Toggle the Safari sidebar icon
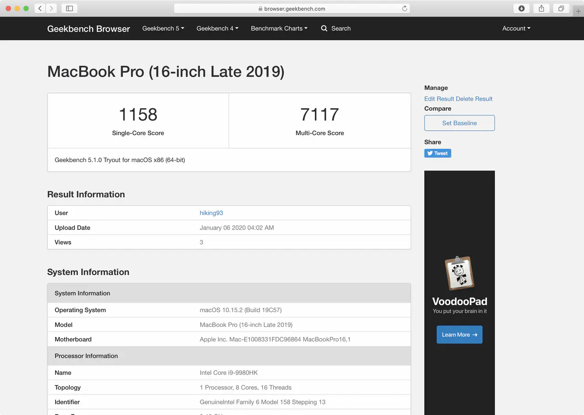The height and width of the screenshot is (415, 584). (x=69, y=8)
